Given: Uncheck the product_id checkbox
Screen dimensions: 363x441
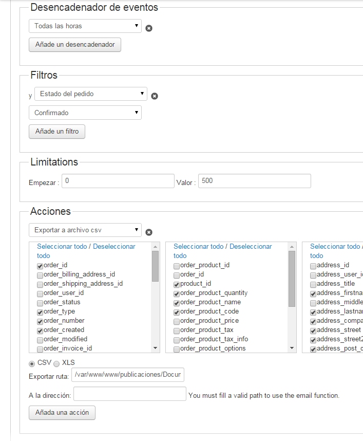Looking at the screenshot, I should [177, 284].
